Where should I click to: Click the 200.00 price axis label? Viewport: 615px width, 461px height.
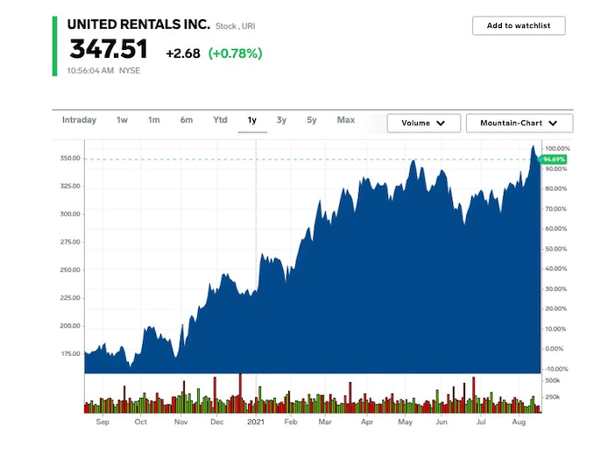coord(70,326)
